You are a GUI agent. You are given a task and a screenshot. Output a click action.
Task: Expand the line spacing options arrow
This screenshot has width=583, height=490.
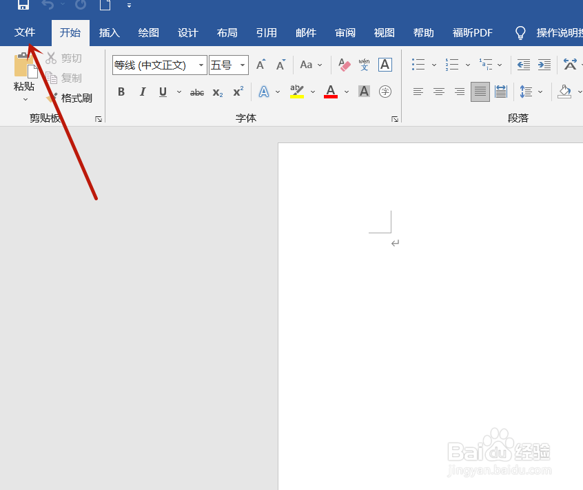(x=540, y=92)
